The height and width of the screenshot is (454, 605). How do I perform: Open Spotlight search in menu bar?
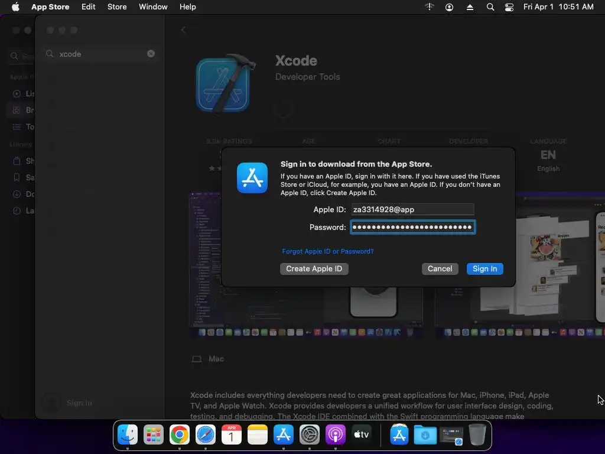[490, 7]
